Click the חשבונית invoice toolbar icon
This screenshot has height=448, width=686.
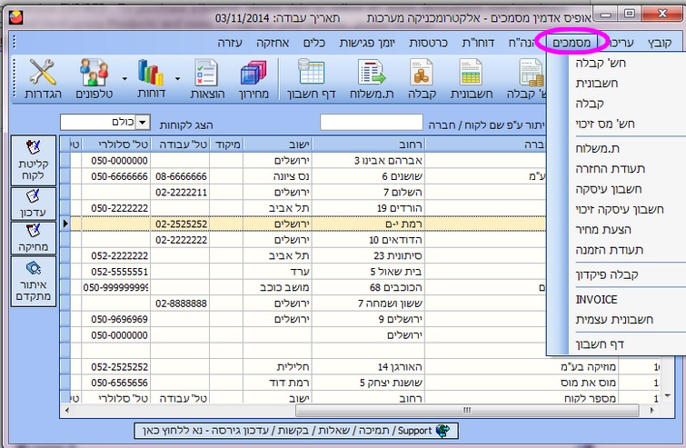[x=470, y=78]
